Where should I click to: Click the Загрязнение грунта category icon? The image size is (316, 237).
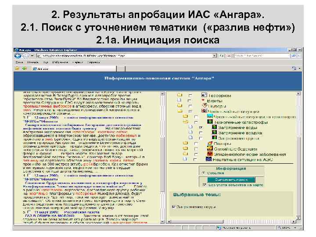click(x=214, y=138)
